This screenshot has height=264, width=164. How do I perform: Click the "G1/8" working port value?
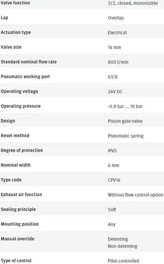coord(112,77)
